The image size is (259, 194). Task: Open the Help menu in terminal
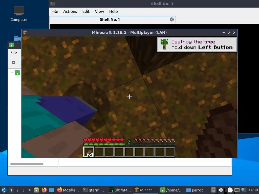coord(114,11)
